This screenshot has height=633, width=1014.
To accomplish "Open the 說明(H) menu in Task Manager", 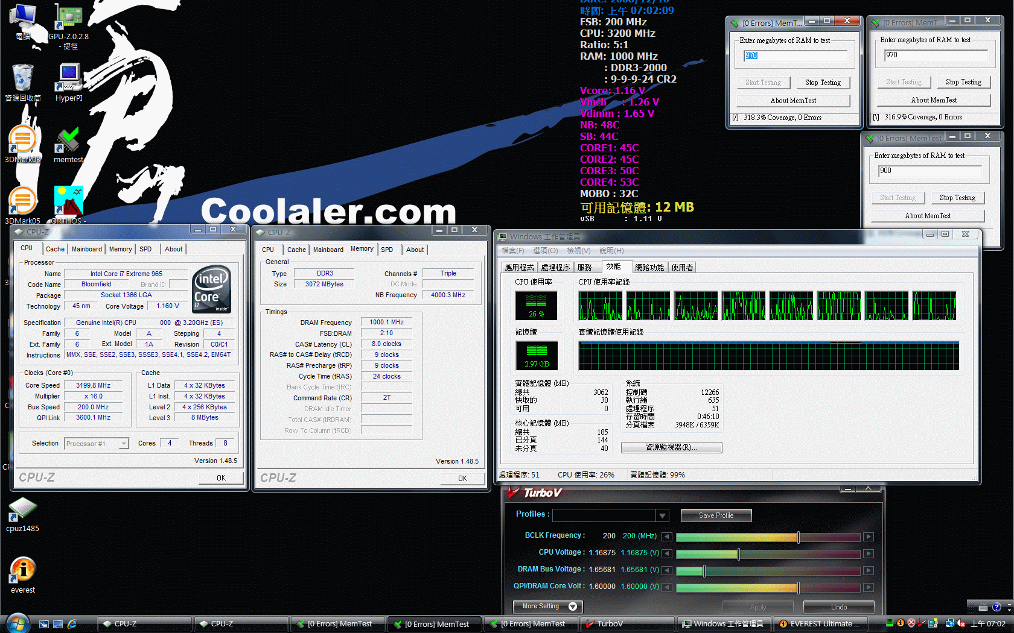I will pos(611,251).
